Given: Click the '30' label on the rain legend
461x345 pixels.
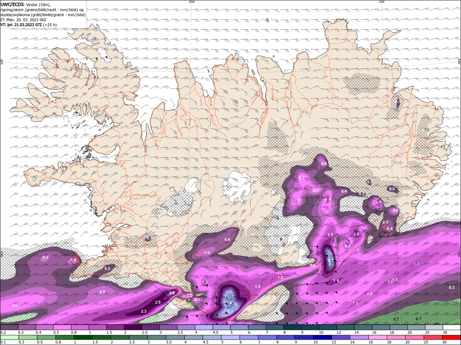Looking at the screenshot, I should click(x=444, y=342).
